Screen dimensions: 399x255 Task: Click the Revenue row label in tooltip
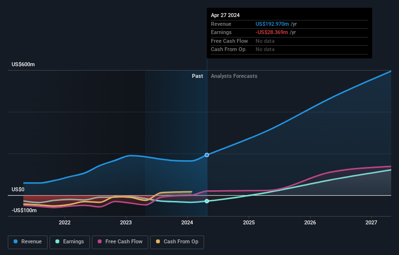click(221, 24)
